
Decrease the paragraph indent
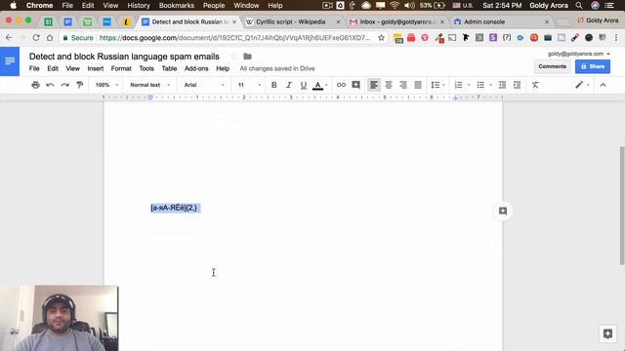(x=502, y=85)
